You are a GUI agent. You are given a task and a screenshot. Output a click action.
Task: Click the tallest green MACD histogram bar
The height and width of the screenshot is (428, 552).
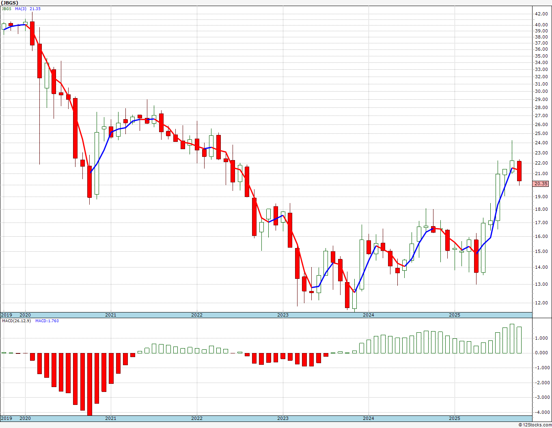(512, 339)
